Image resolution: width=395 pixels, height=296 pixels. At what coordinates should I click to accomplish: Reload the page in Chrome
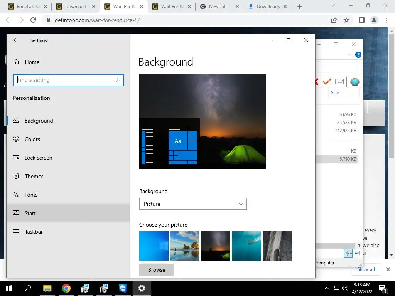coord(33,20)
